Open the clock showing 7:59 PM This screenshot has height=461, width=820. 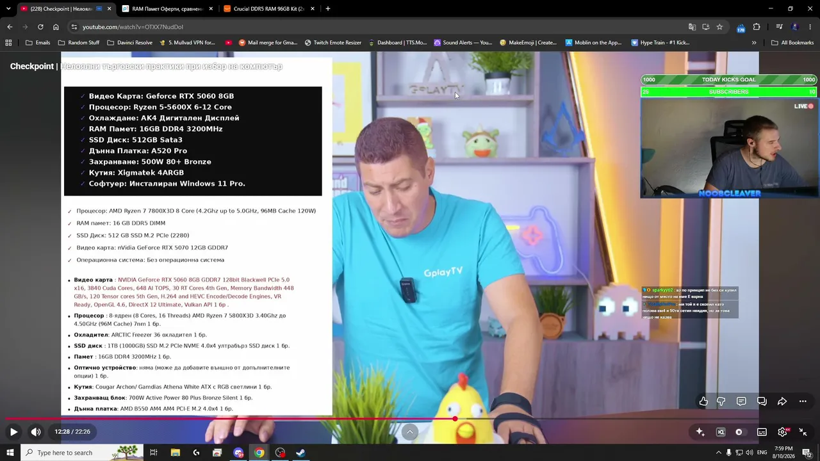783,453
